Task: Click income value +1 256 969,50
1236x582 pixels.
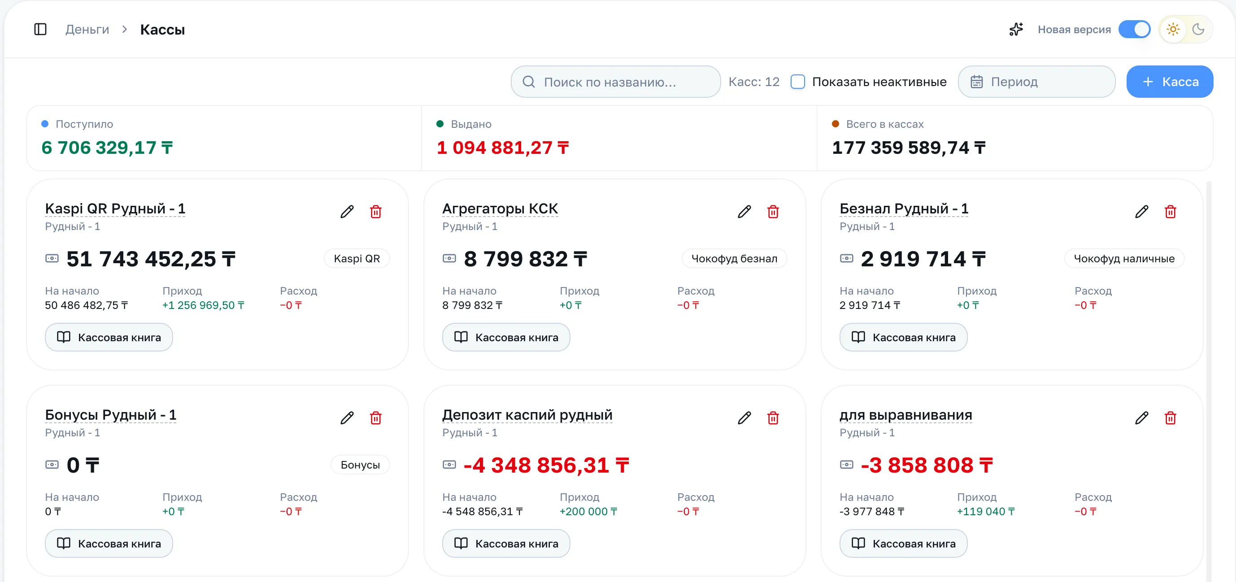Action: (x=204, y=306)
